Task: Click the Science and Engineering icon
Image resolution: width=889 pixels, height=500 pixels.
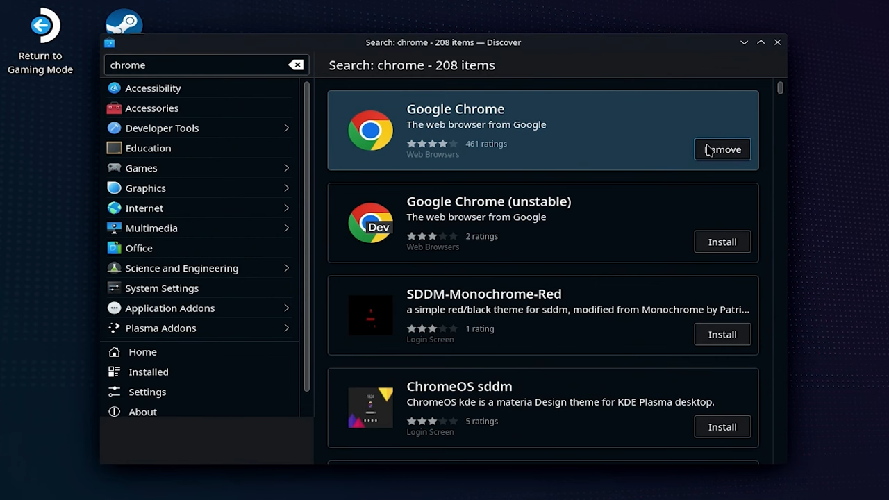Action: click(115, 268)
